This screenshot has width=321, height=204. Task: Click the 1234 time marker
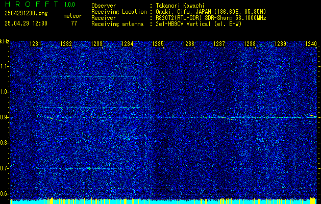(x=128, y=43)
